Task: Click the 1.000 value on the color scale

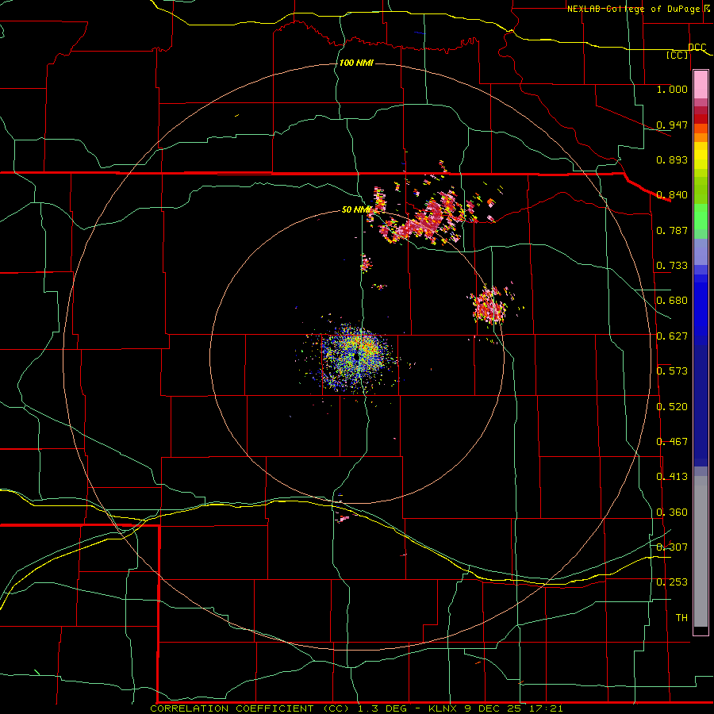Action: [672, 89]
